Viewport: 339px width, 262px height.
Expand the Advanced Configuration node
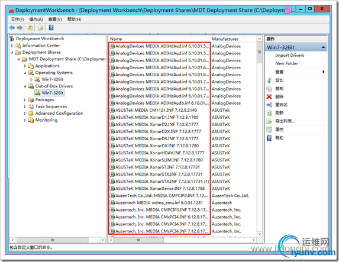(x=25, y=114)
